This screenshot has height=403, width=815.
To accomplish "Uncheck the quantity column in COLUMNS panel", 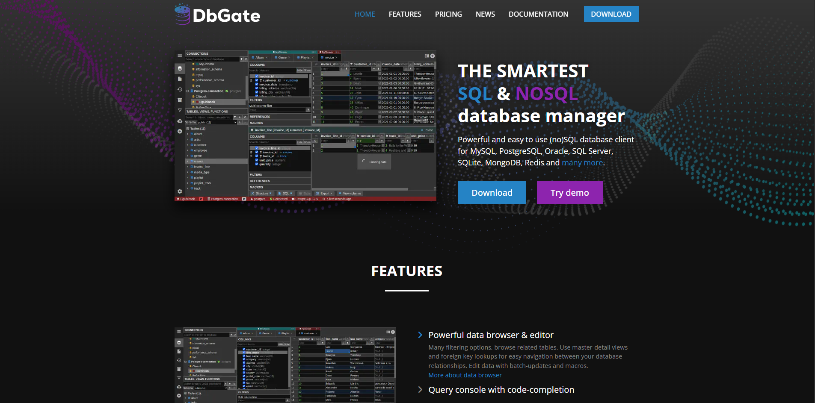I will tap(256, 164).
